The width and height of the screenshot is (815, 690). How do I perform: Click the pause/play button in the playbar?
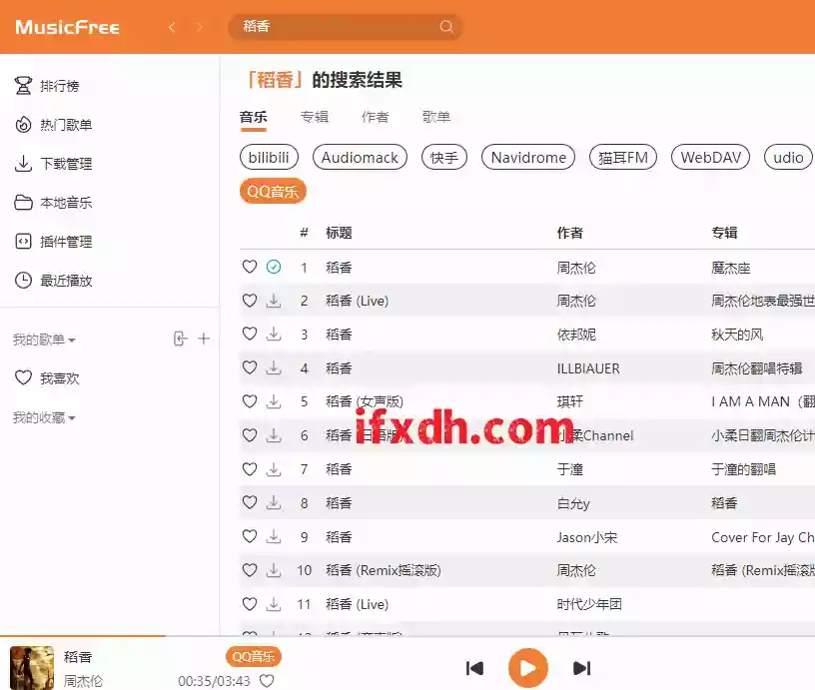click(528, 668)
